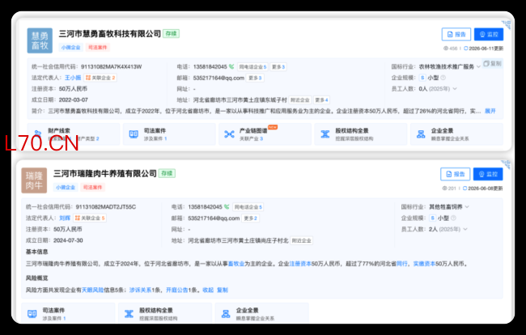Open 股权结构全景 panel icon in 慧勇畜牧 card
Screen dimensions: 526x335
[325, 134]
